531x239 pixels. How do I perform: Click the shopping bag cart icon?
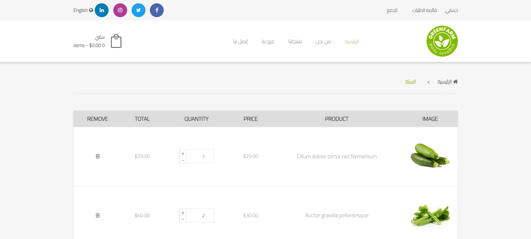[116, 41]
